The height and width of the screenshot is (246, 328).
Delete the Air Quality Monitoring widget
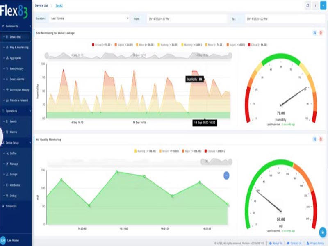[321, 139]
